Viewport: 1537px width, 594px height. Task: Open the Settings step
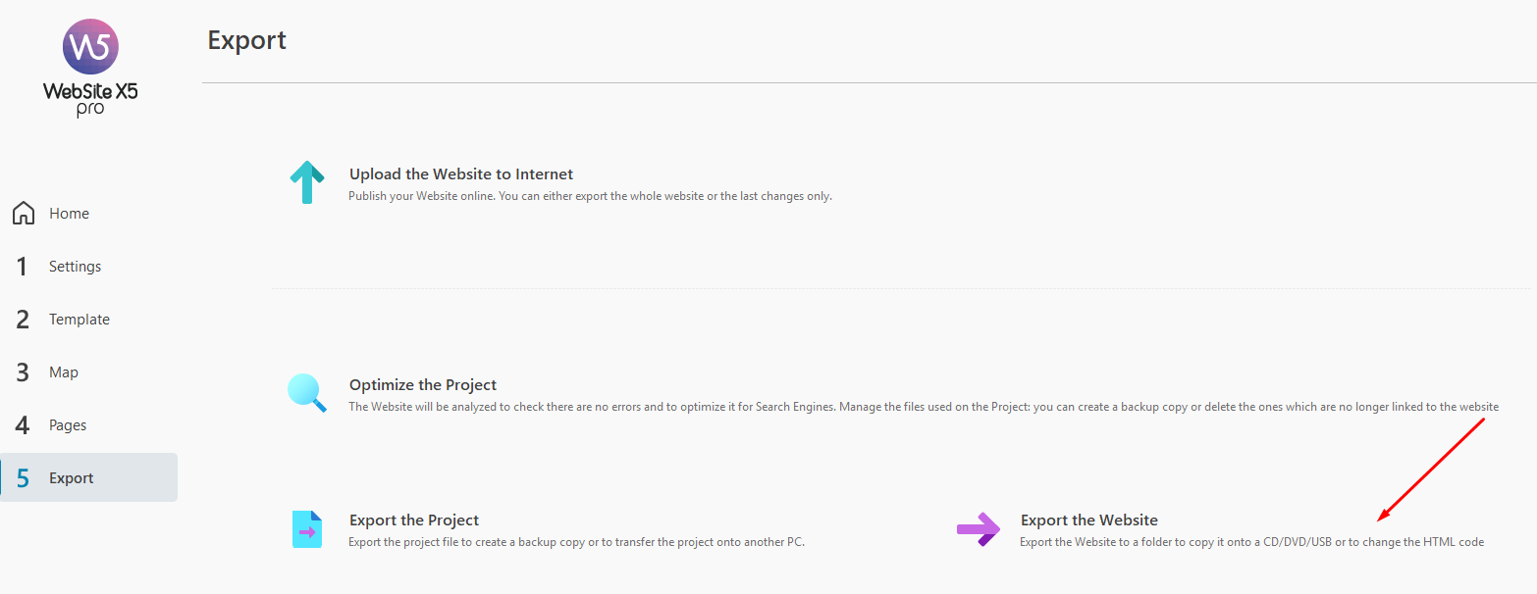point(75,267)
